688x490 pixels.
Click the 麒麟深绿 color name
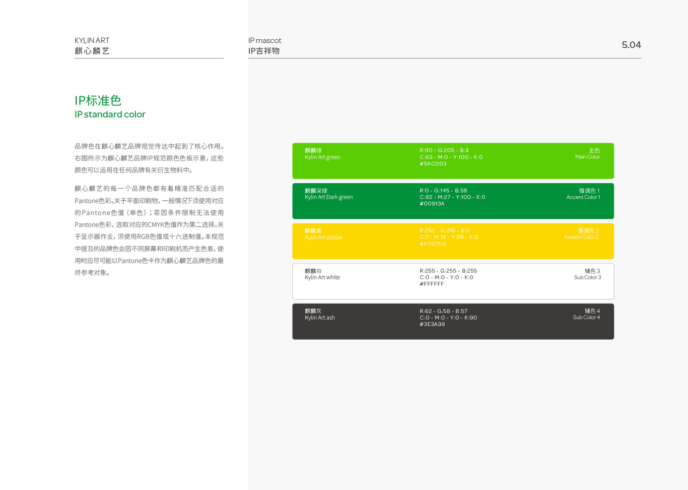pos(316,191)
